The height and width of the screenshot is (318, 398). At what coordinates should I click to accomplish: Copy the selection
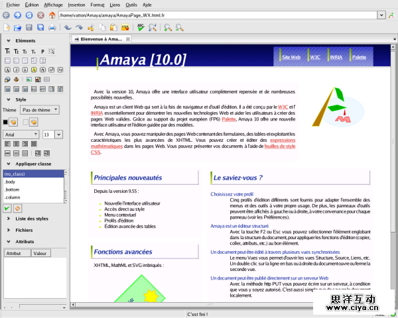(102, 27)
